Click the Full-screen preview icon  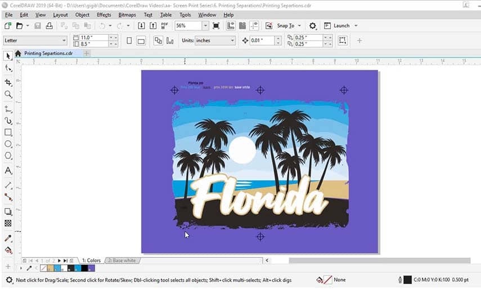tap(216, 26)
